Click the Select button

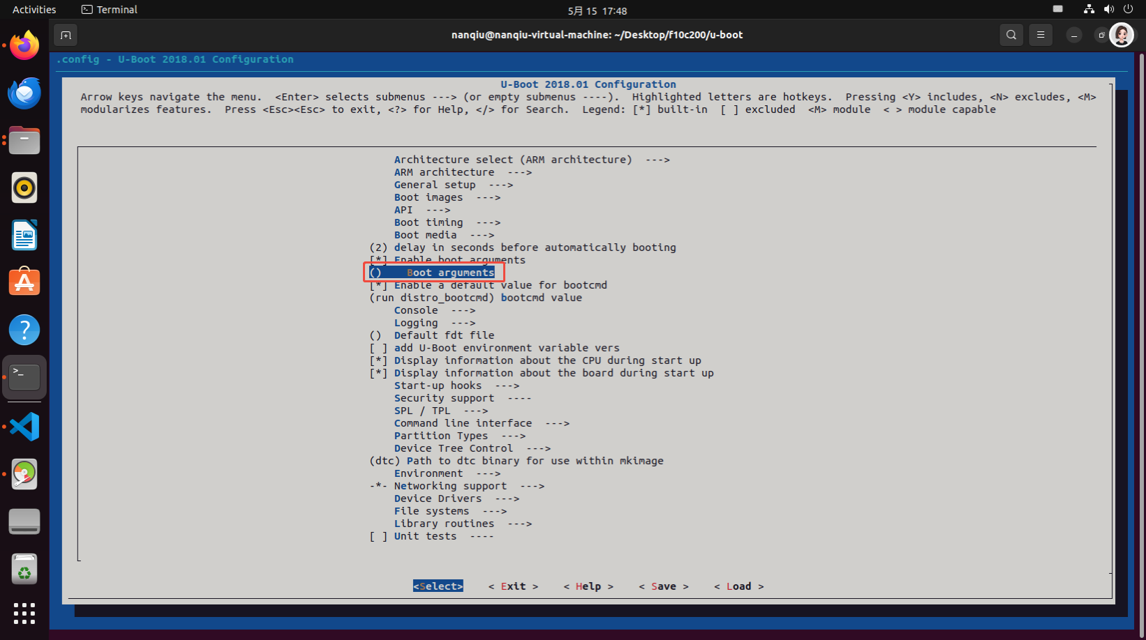[438, 586]
